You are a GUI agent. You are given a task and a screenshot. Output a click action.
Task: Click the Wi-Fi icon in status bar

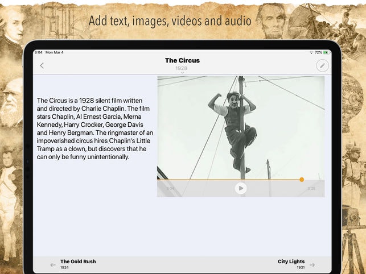click(311, 53)
